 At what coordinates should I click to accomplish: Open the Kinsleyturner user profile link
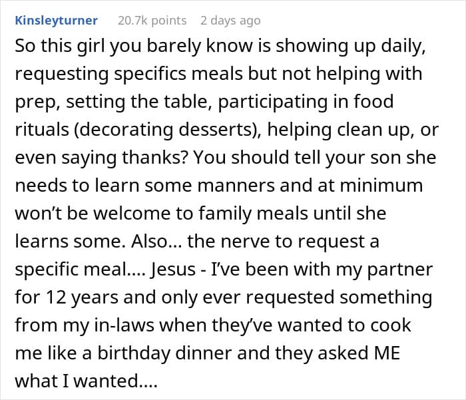[x=56, y=21]
